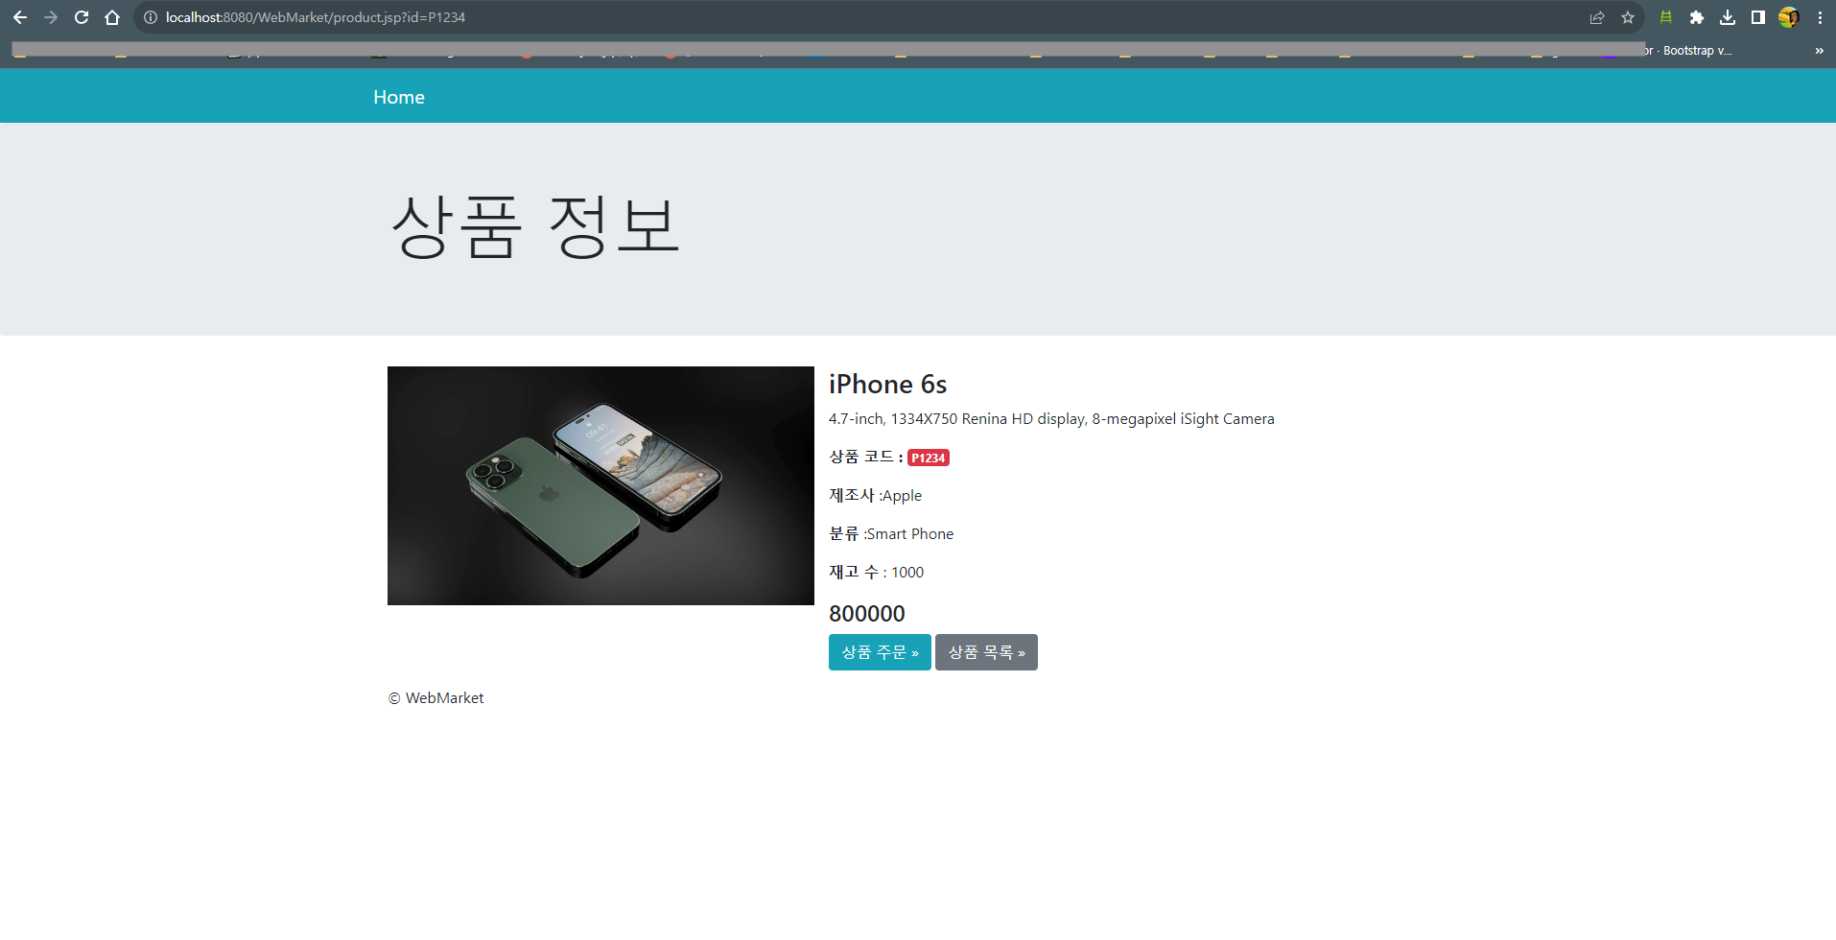The height and width of the screenshot is (940, 1836).
Task: Click the product description about Renina HD display
Action: 1051,419
